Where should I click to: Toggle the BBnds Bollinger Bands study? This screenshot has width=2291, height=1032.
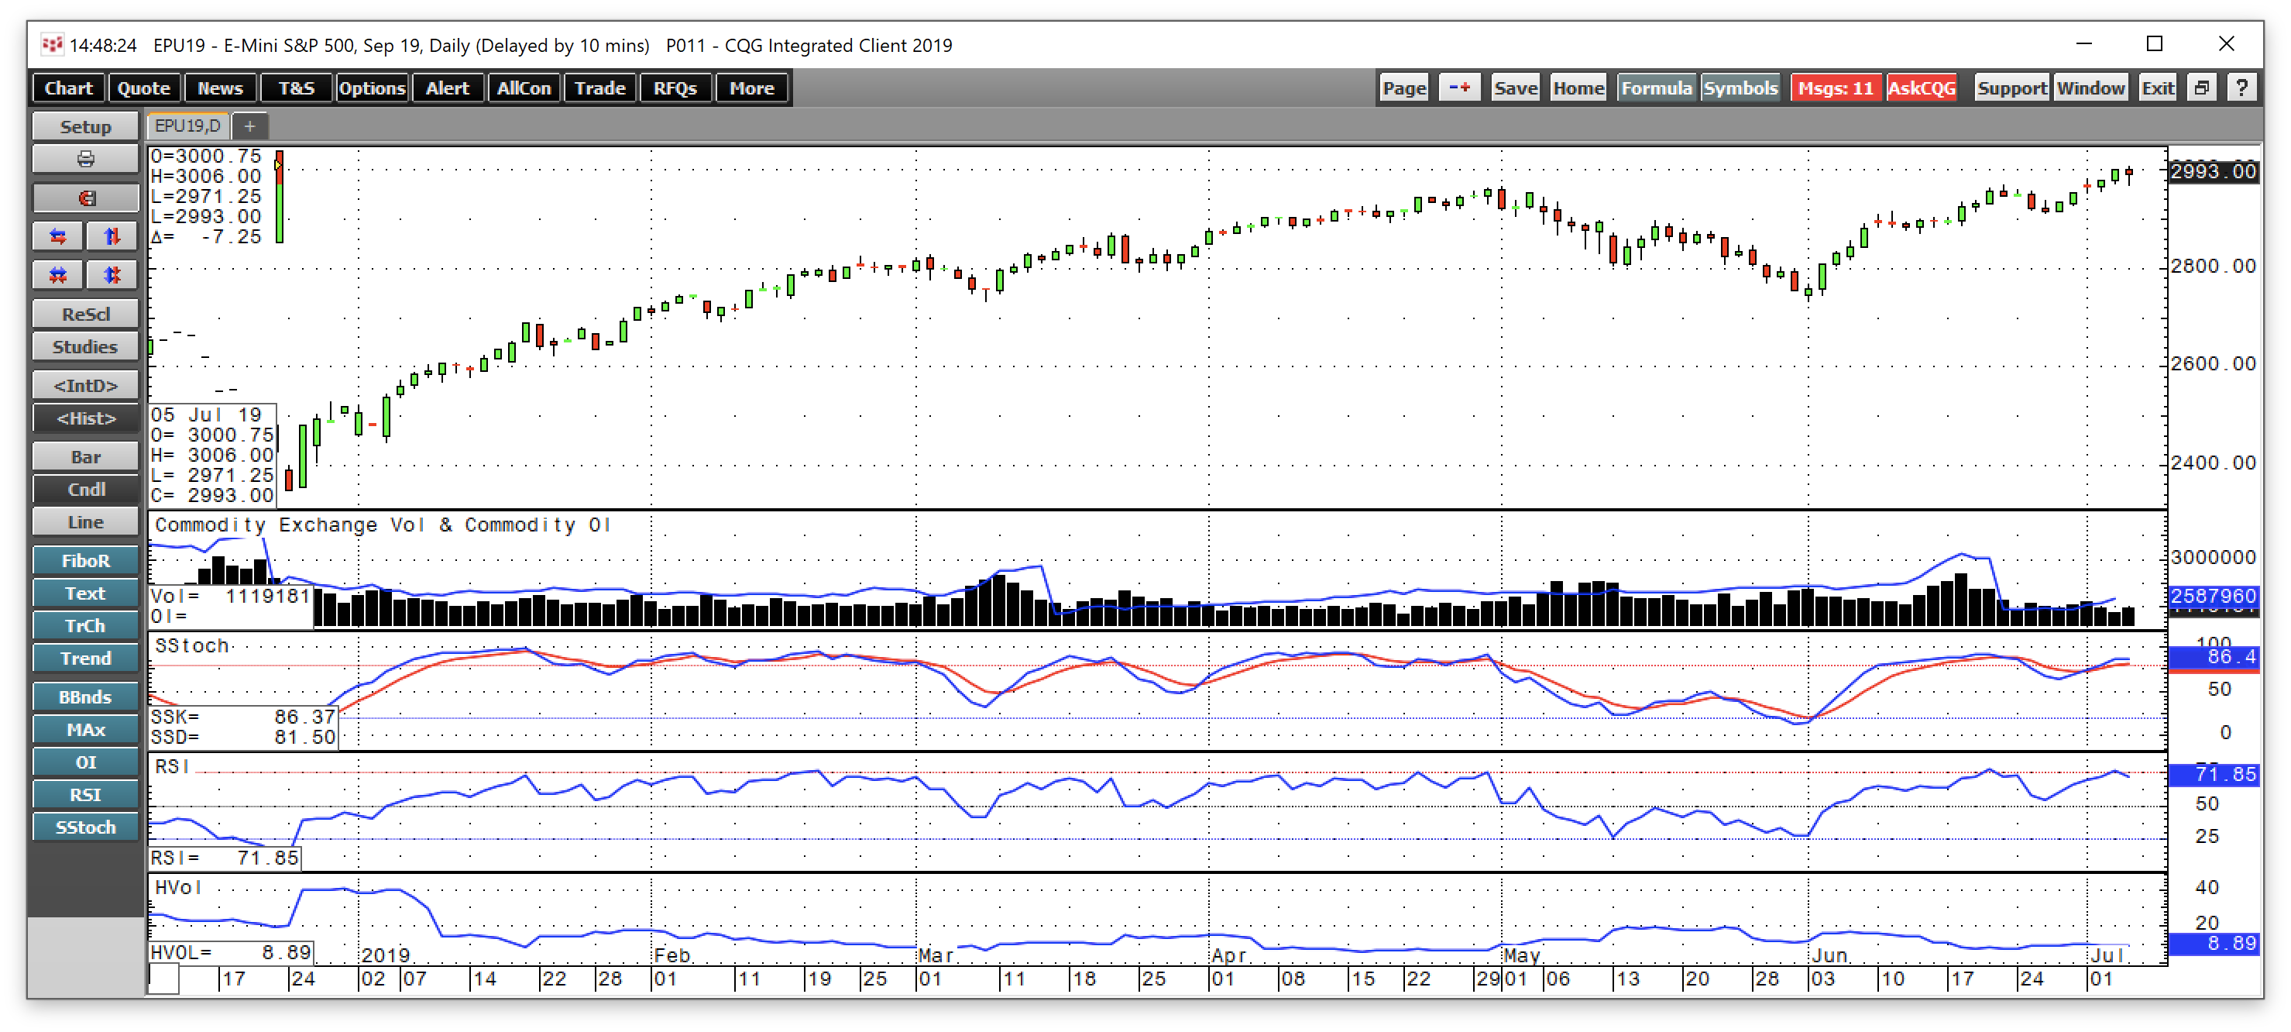point(85,697)
